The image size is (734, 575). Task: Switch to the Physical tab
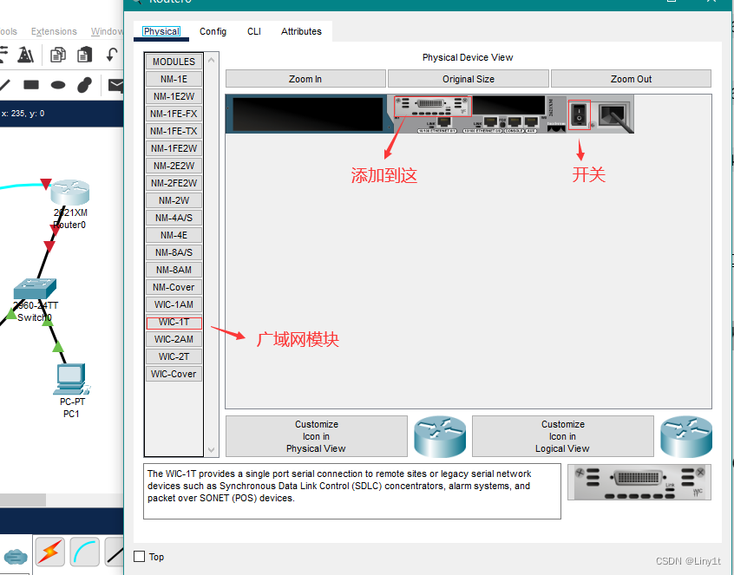coord(161,31)
